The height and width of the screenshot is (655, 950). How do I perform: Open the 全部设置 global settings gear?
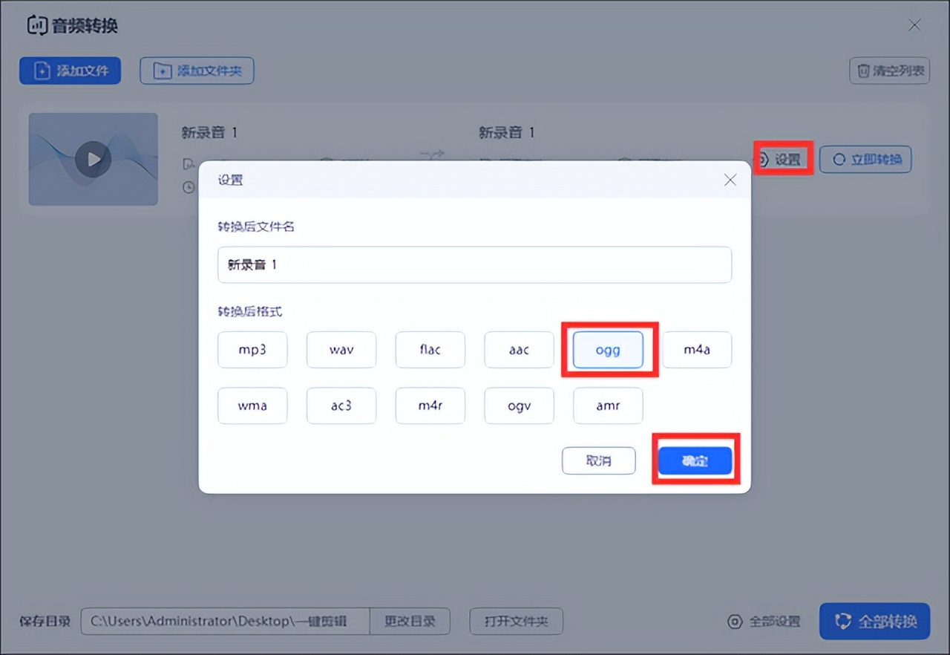735,622
